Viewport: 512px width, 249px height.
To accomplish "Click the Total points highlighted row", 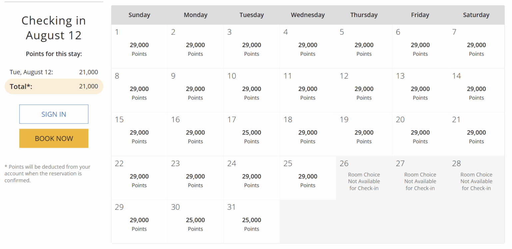I will pyautogui.click(x=54, y=86).
